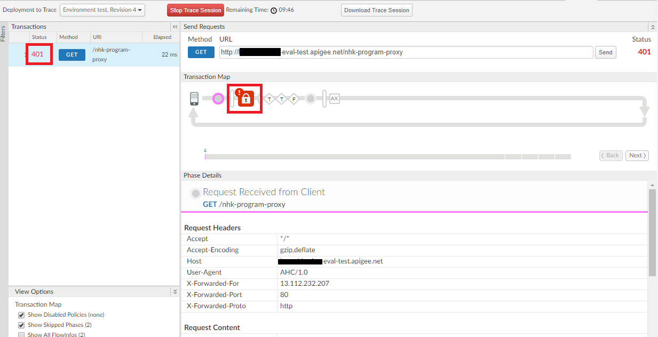
Task: Sort transactions by URI column
Action: click(116, 37)
